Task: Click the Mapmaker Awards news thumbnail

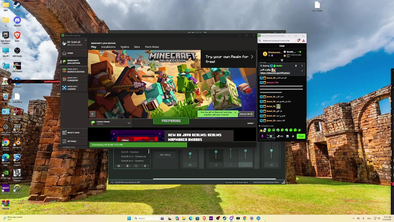Action: click(x=137, y=136)
